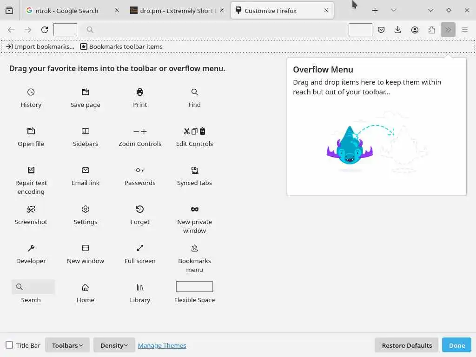The height and width of the screenshot is (357, 476).
Task: Click the window minimize chevron
Action: pos(430,10)
